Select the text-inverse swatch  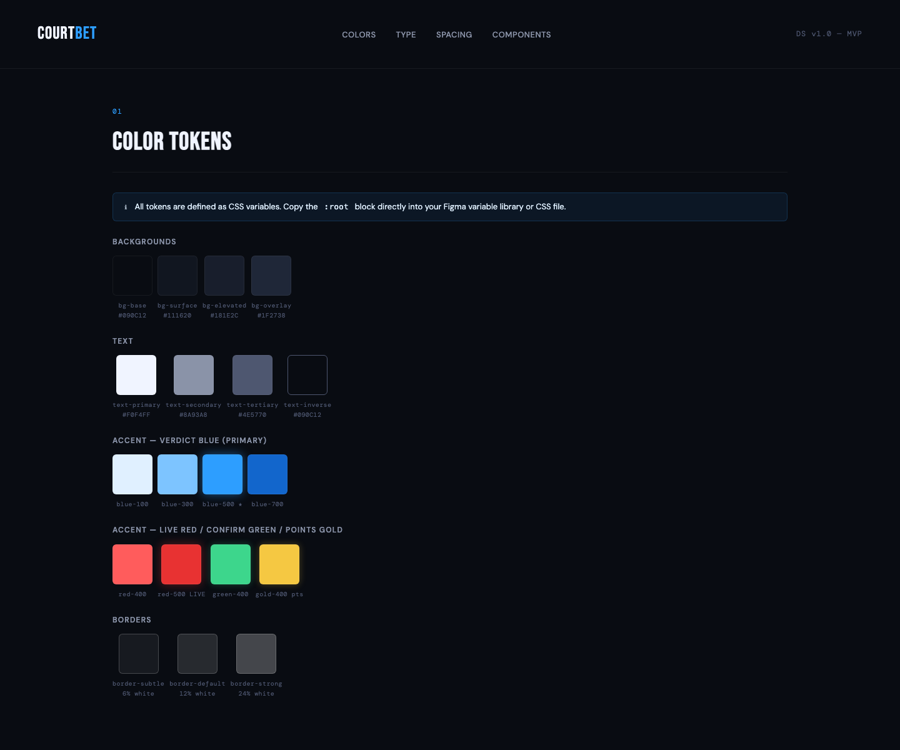coord(307,375)
